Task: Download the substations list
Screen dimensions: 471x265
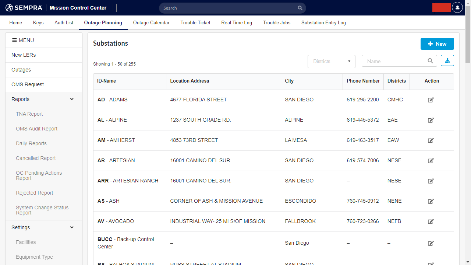Action: [x=447, y=61]
